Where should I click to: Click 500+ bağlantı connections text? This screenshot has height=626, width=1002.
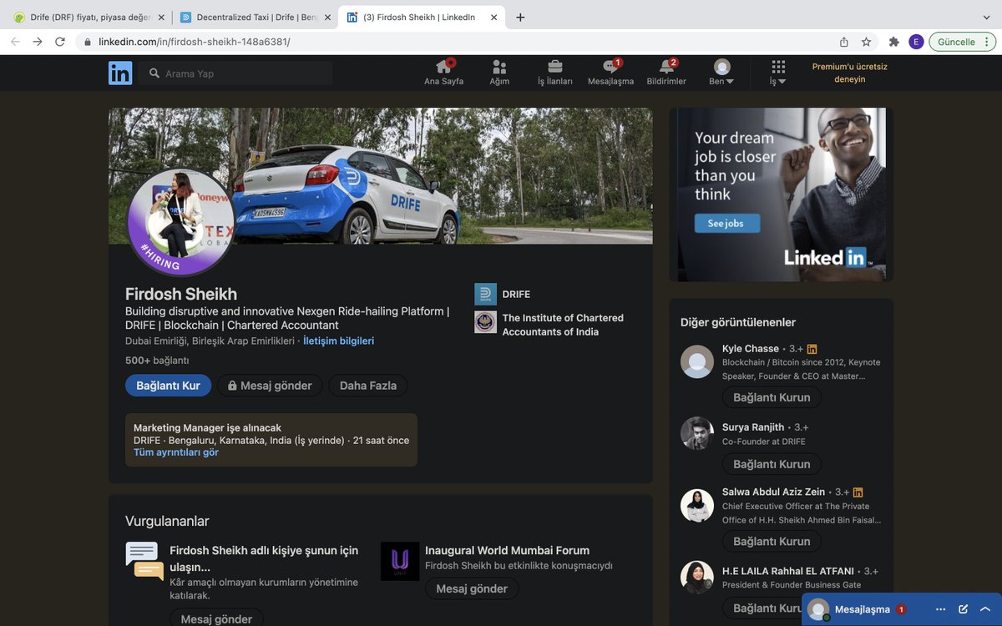click(x=157, y=361)
